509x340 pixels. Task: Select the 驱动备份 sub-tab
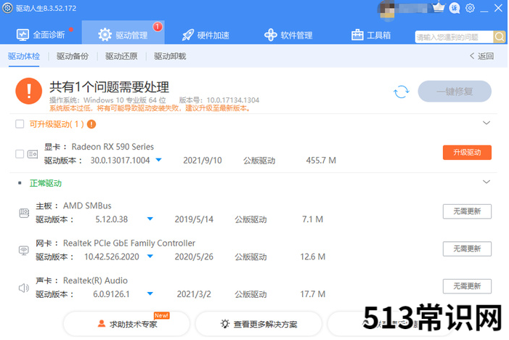(73, 56)
